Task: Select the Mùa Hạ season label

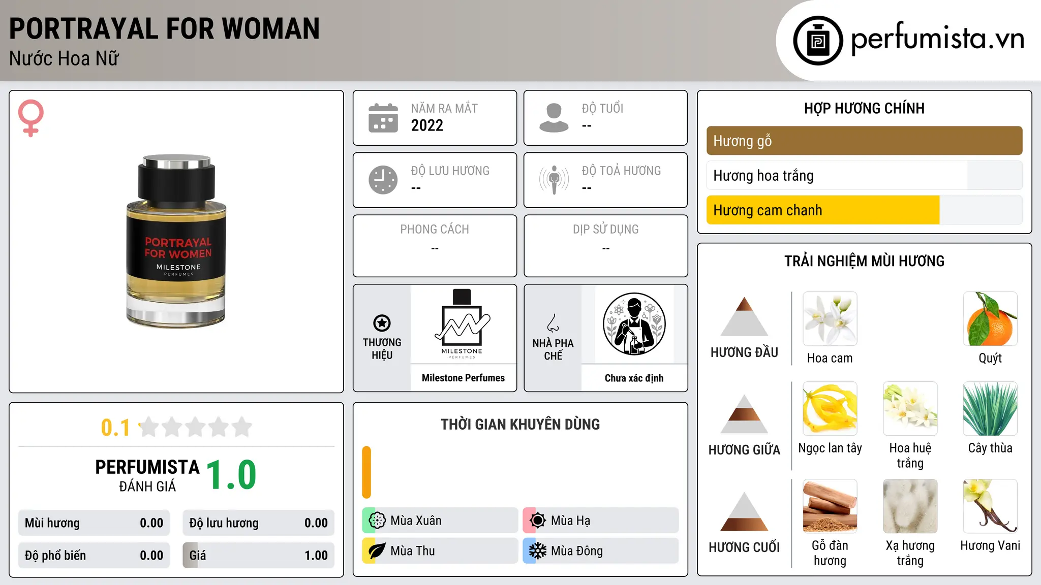Action: tap(571, 521)
